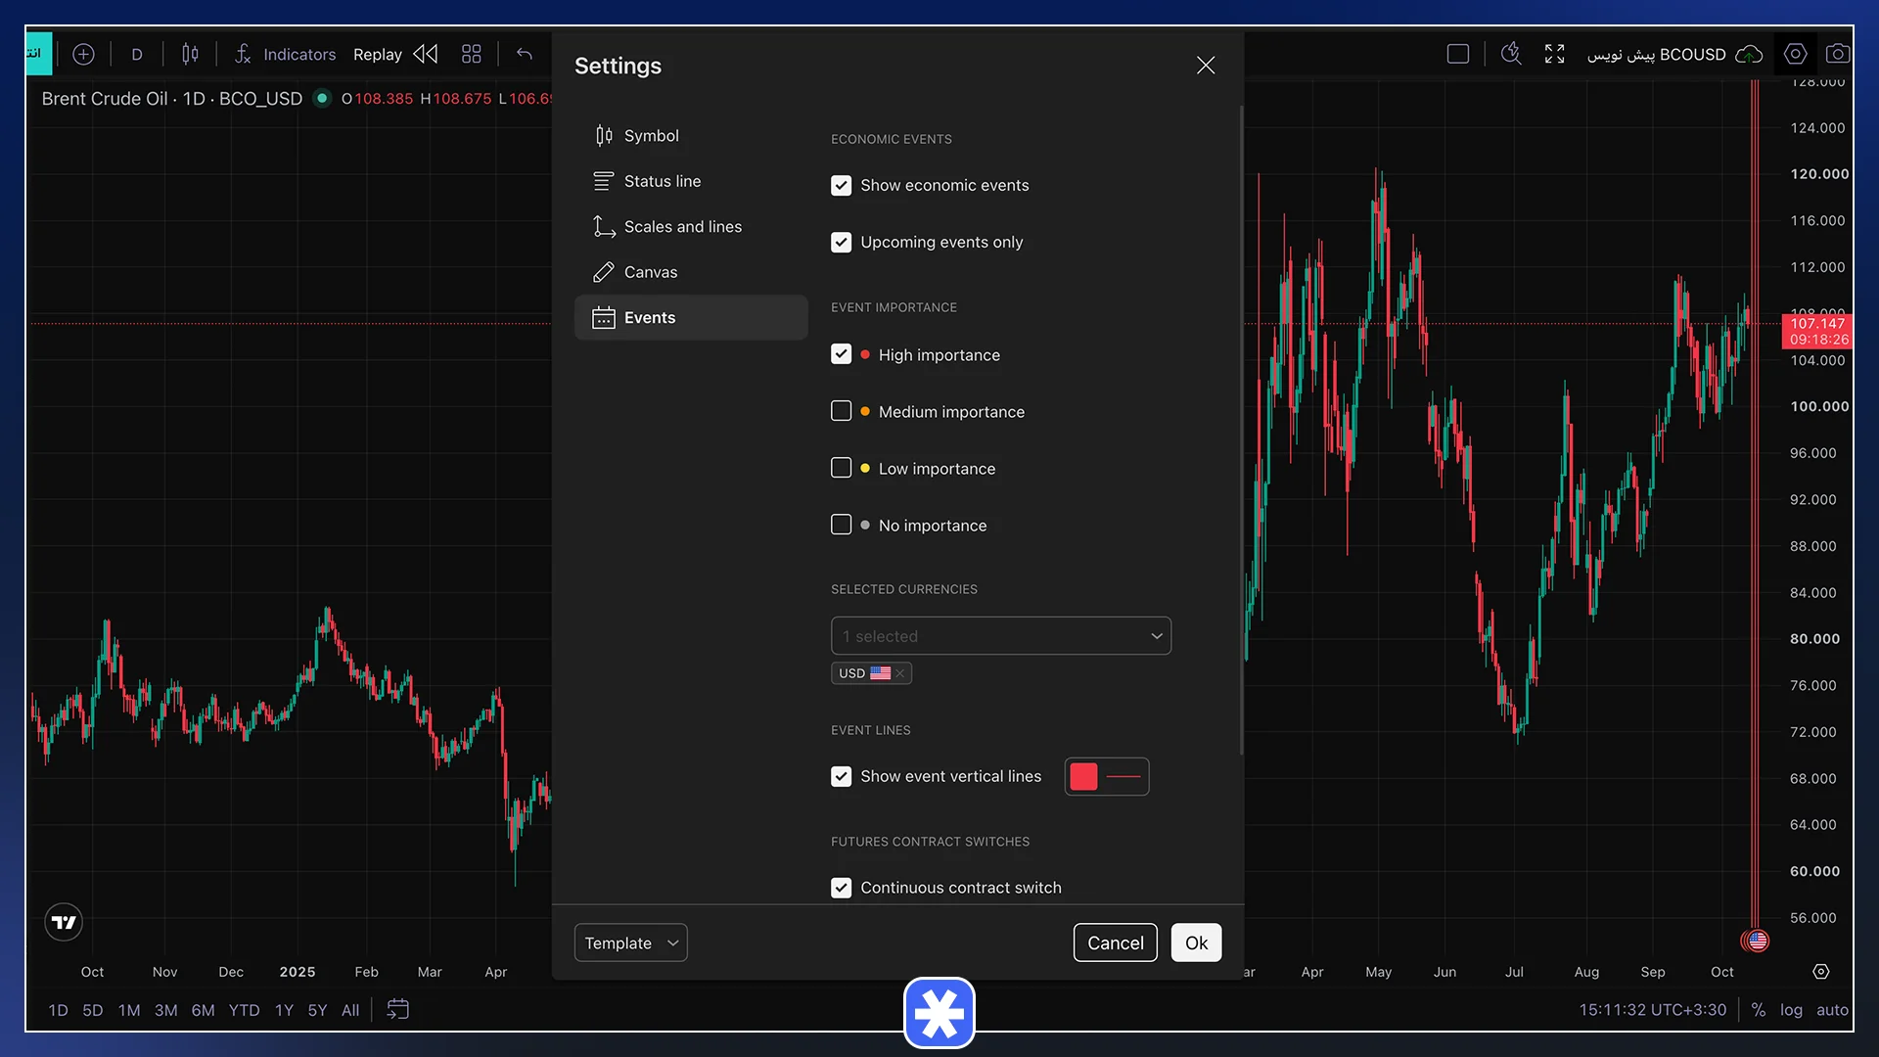The width and height of the screenshot is (1879, 1057).
Task: Open the event line color swatch
Action: [x=1083, y=776]
